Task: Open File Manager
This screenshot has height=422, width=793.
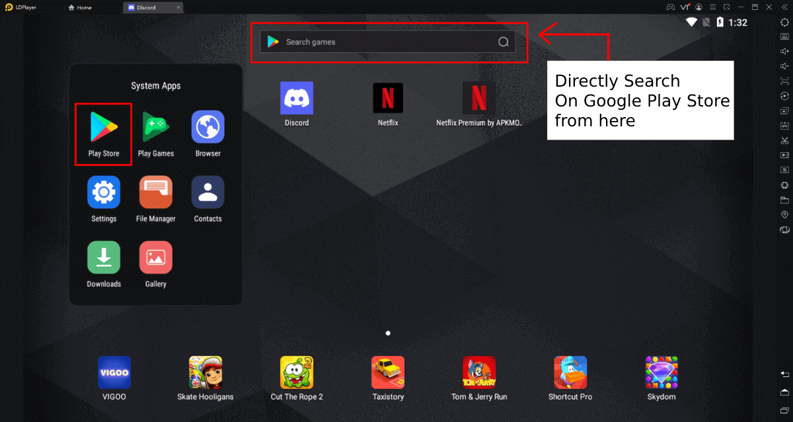Action: click(x=156, y=192)
